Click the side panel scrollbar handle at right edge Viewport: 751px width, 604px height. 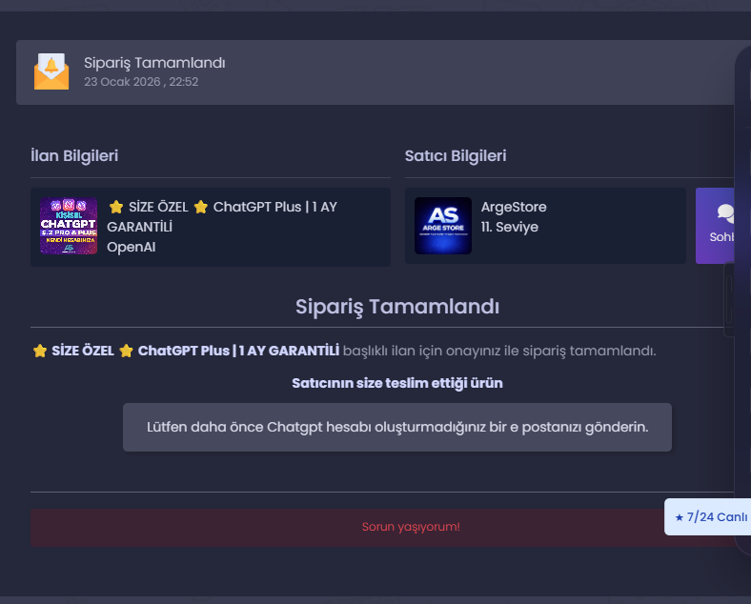(x=729, y=299)
